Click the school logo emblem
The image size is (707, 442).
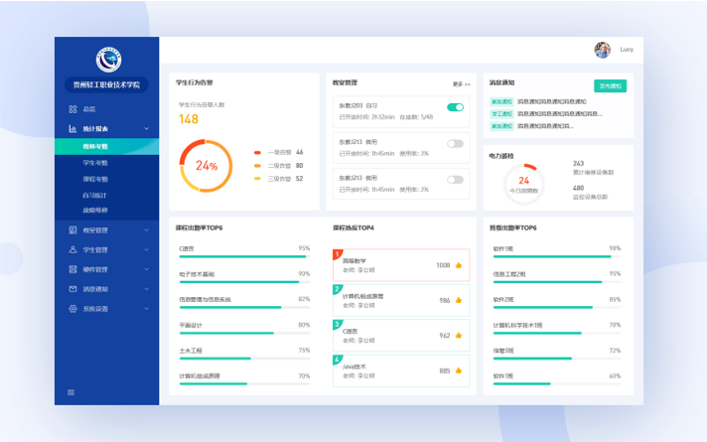pos(108,60)
